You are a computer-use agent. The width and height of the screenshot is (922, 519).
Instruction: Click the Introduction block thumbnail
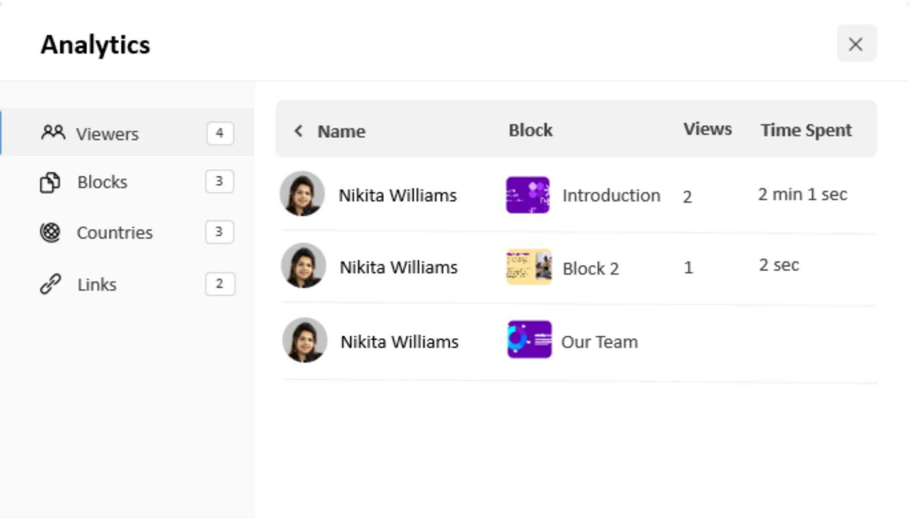click(x=528, y=195)
